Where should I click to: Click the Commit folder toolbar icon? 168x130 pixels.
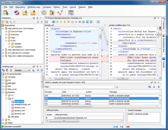tap(33, 12)
